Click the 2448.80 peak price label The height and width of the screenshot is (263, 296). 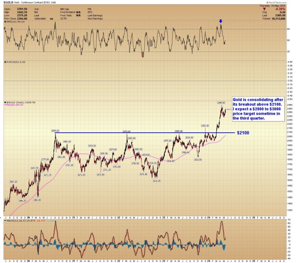pyautogui.click(x=221, y=102)
